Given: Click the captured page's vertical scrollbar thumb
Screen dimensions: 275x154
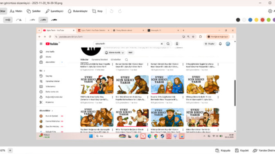Looking at the screenshot, I should [x=235, y=93].
